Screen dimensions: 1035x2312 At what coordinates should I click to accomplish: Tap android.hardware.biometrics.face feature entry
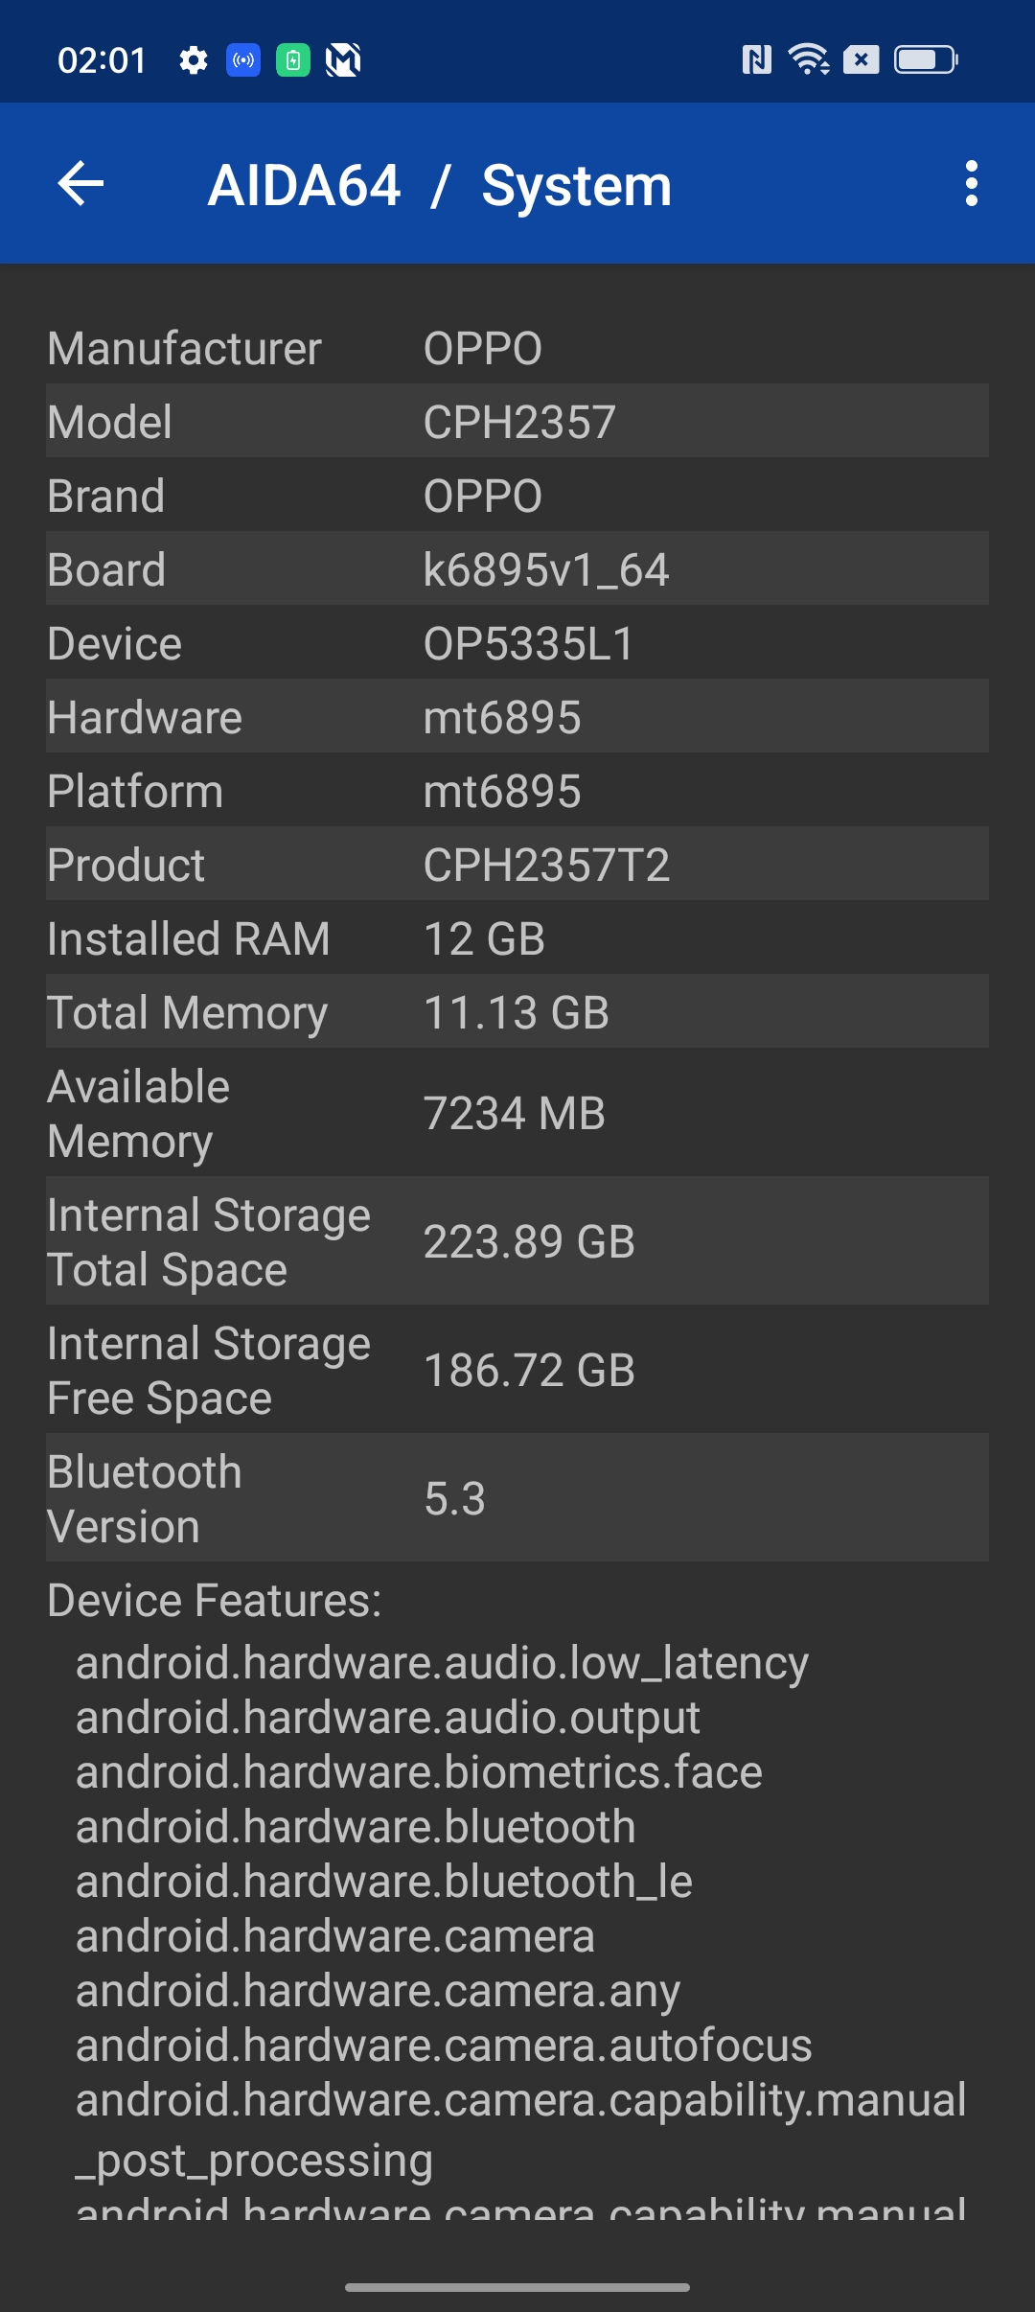pyautogui.click(x=419, y=1772)
